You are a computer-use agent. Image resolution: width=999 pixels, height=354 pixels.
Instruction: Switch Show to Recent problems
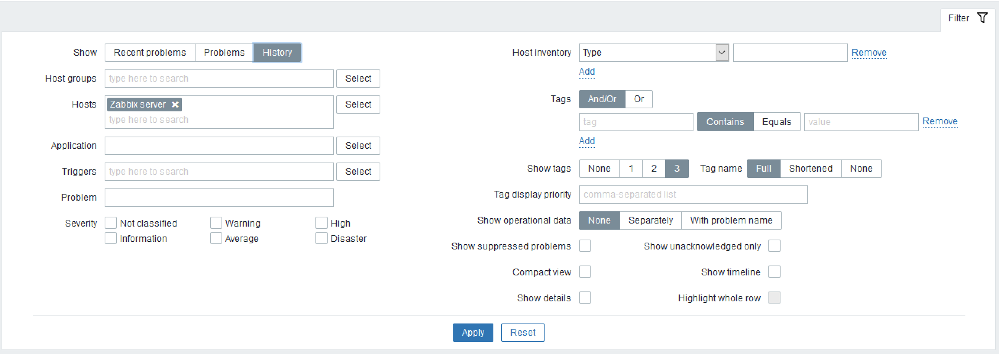150,53
